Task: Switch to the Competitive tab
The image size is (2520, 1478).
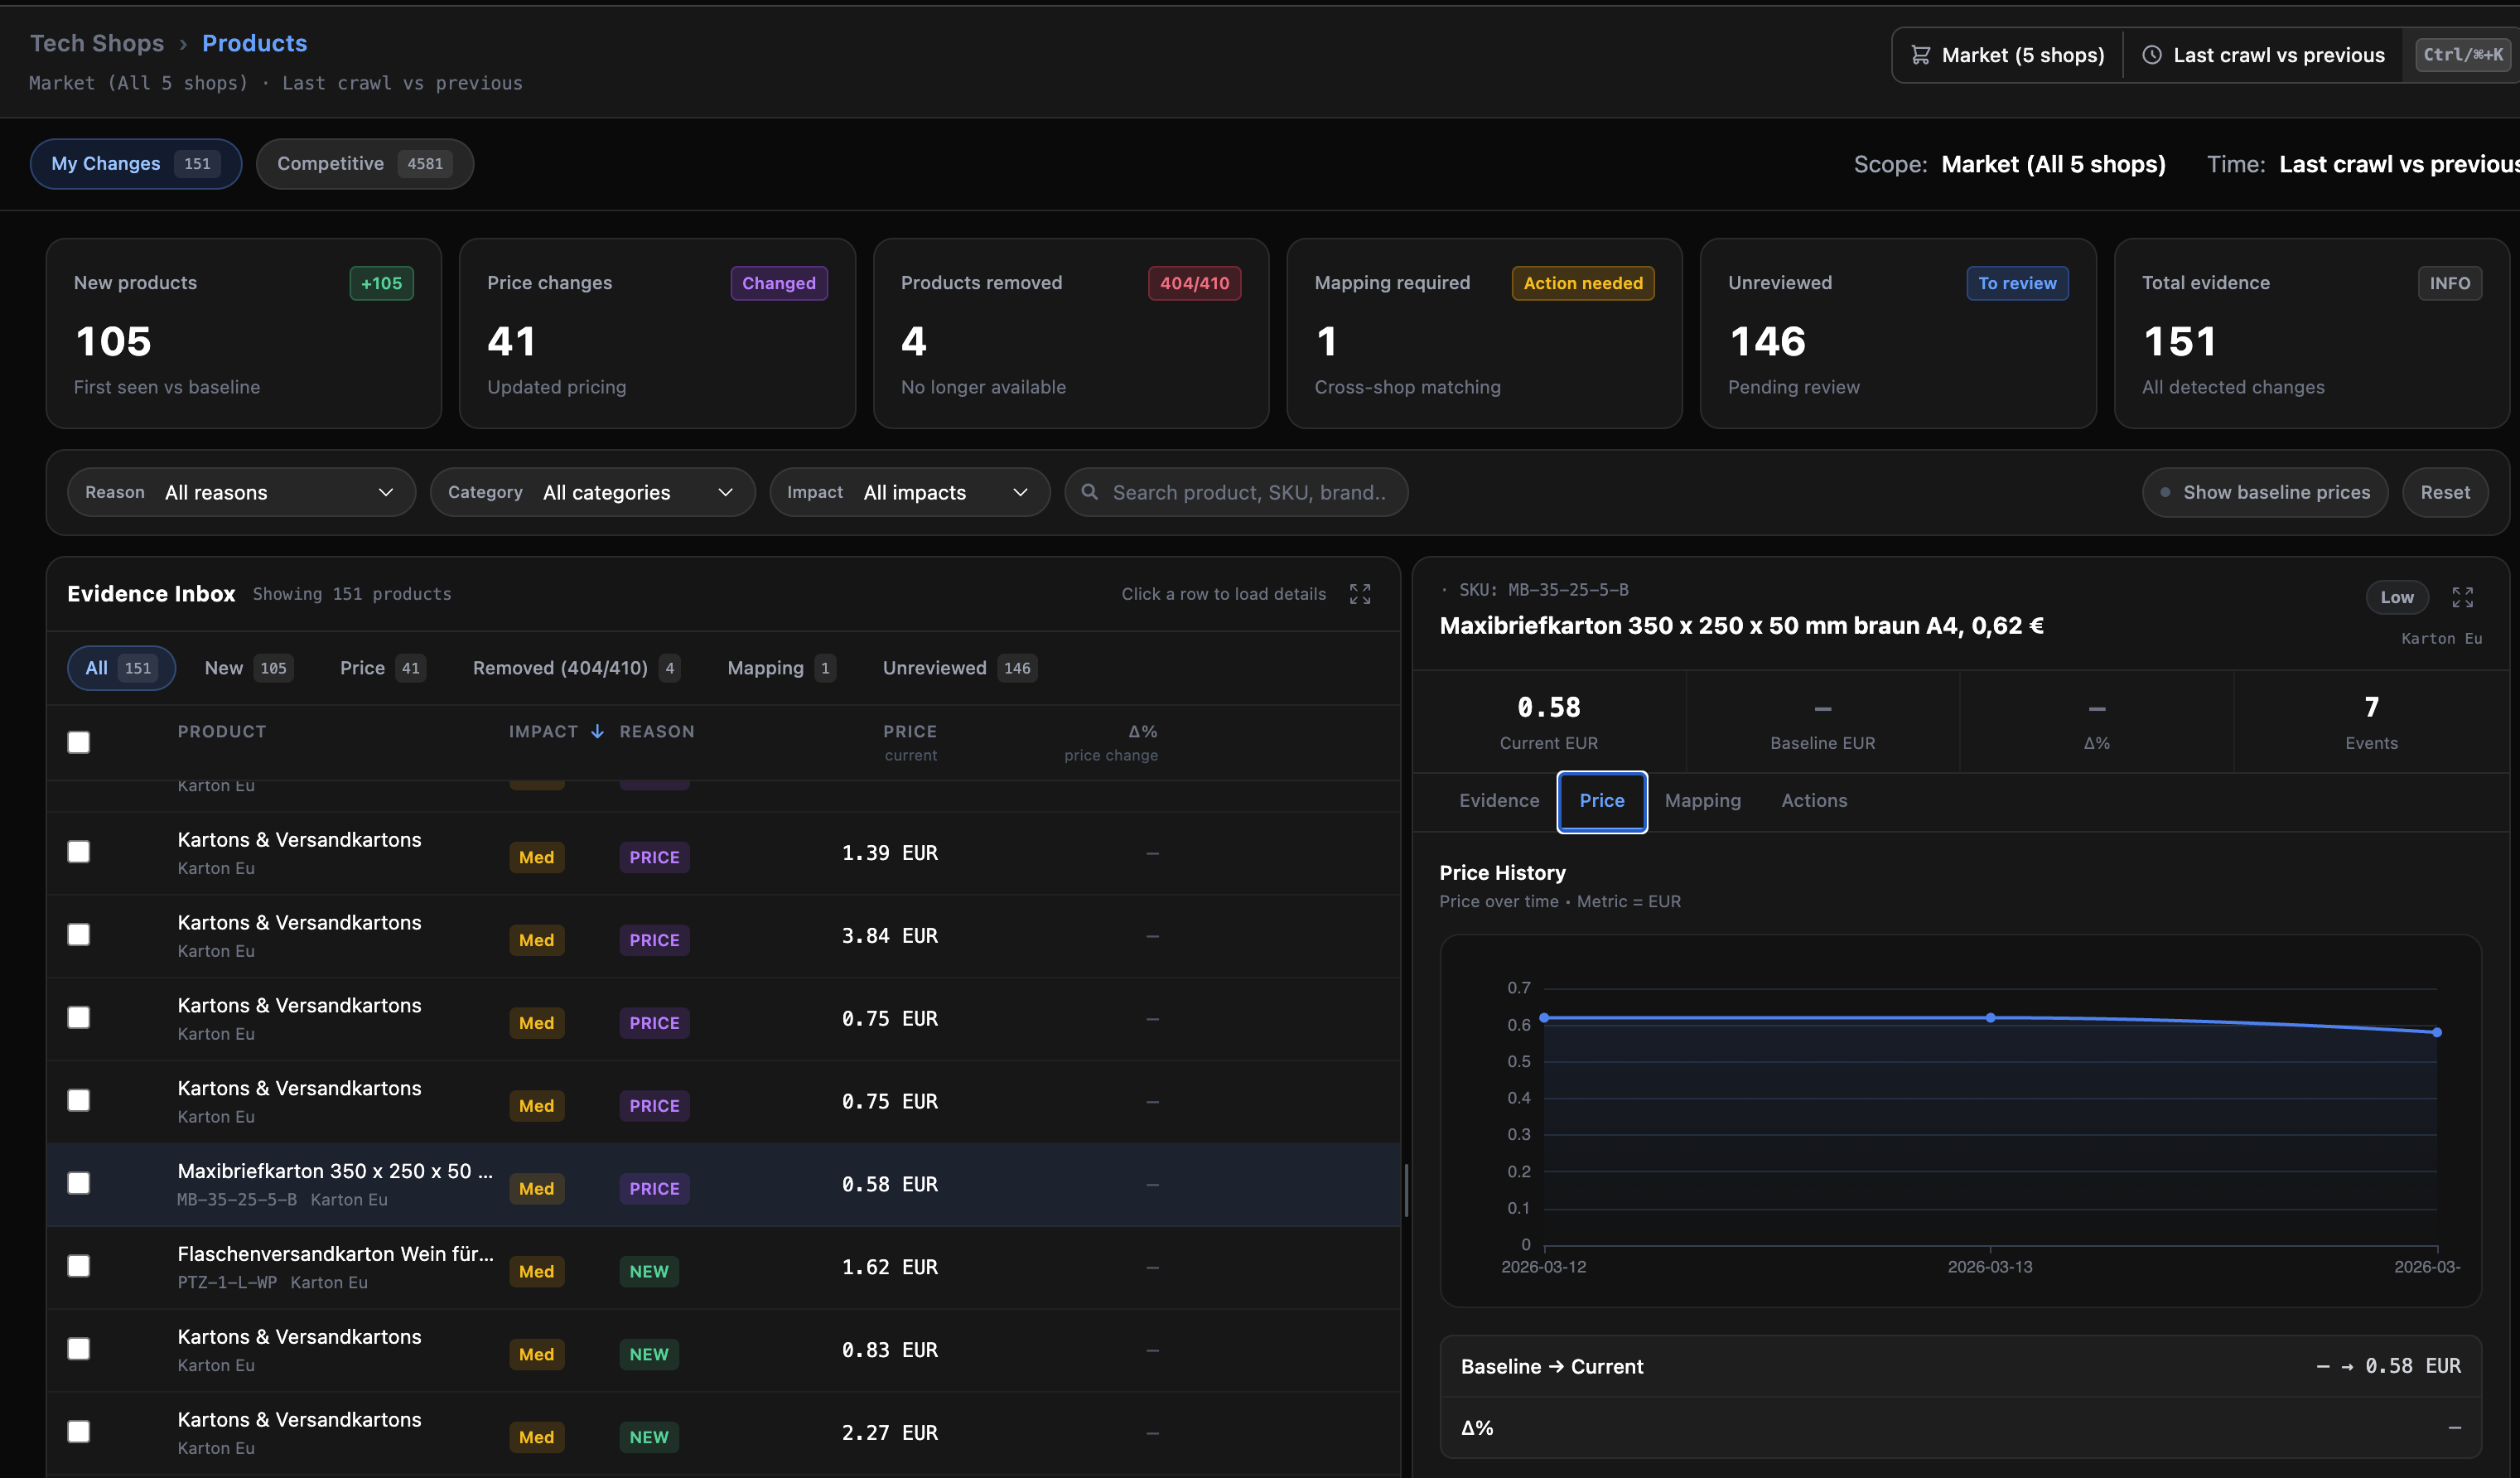Action: (x=364, y=163)
